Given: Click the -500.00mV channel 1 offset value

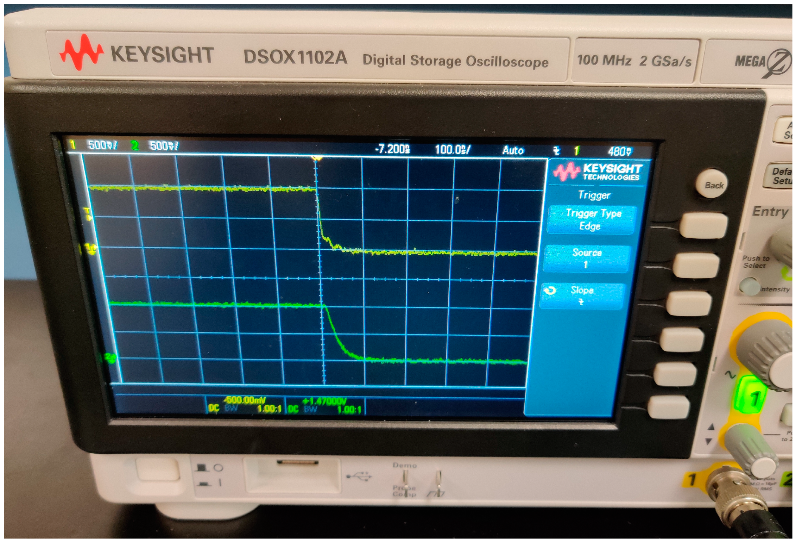Looking at the screenshot, I should tap(245, 400).
